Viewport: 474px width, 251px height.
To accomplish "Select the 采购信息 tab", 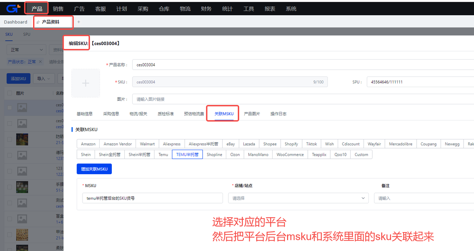I will (111, 114).
